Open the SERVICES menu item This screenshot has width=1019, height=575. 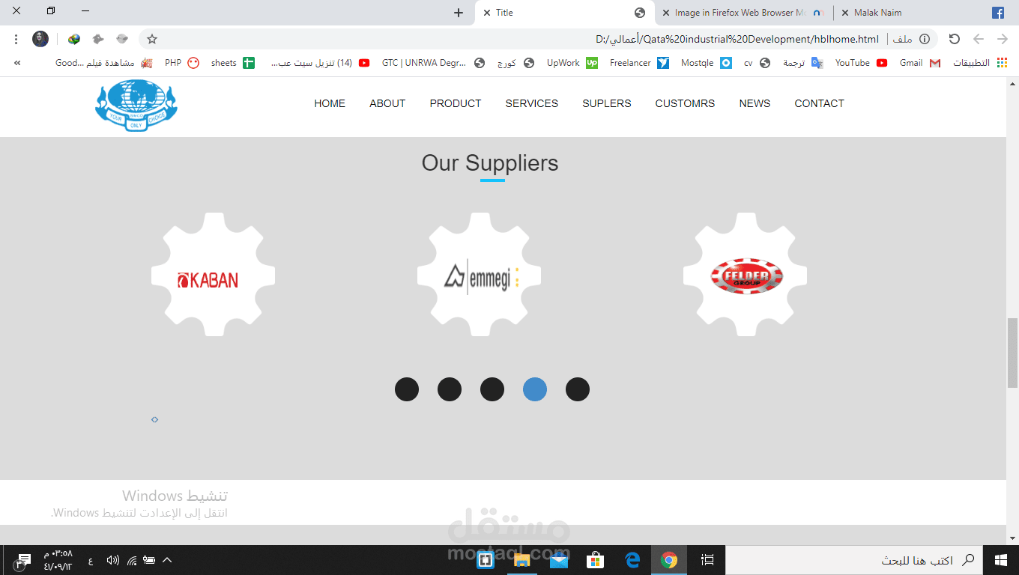coord(531,103)
